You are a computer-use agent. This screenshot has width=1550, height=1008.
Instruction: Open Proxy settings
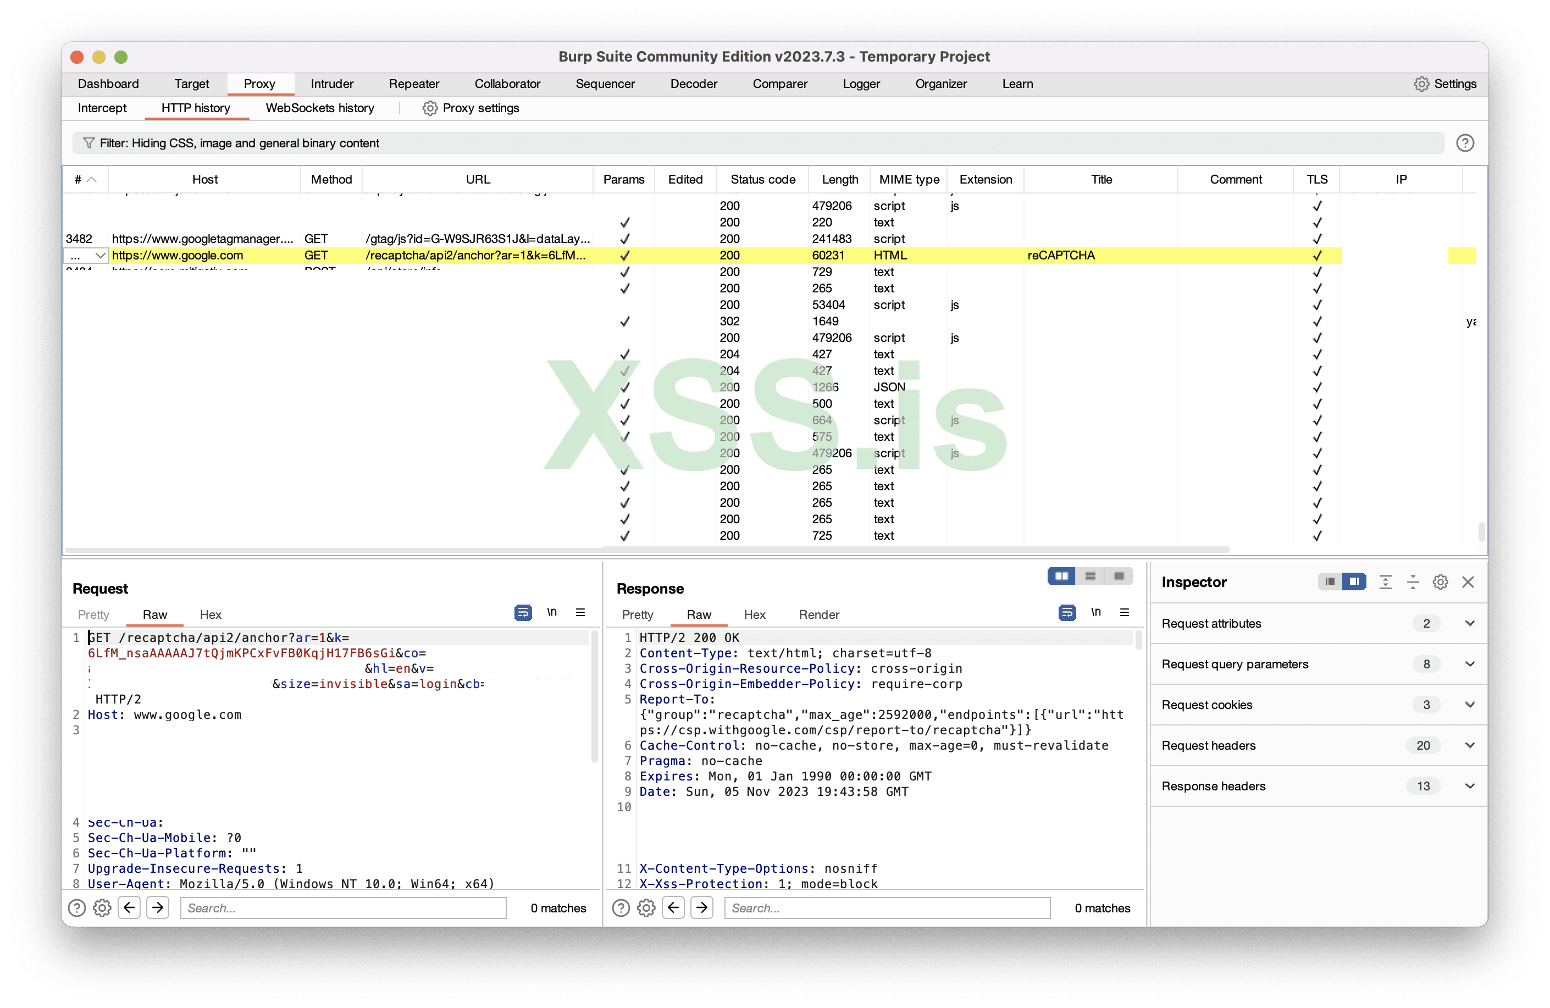[471, 108]
